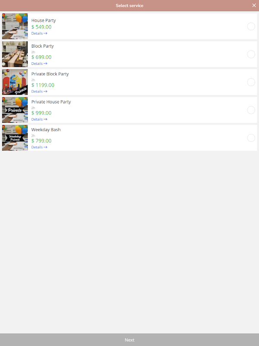Image resolution: width=259 pixels, height=346 pixels.
Task: Click the Private House Party title
Action: tap(51, 102)
